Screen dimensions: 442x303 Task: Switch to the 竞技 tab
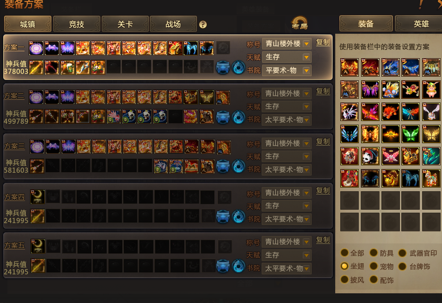tap(76, 24)
